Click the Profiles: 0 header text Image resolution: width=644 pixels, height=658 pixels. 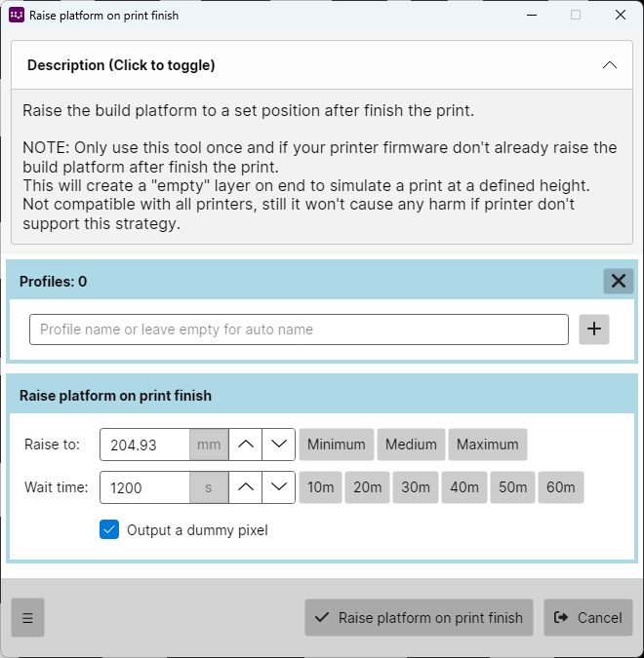point(54,282)
